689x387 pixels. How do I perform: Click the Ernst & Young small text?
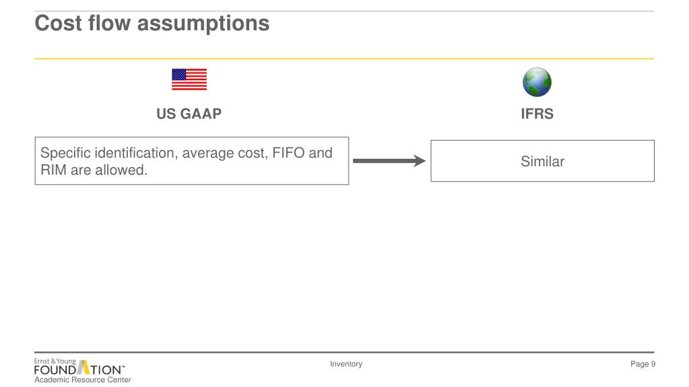tap(55, 361)
